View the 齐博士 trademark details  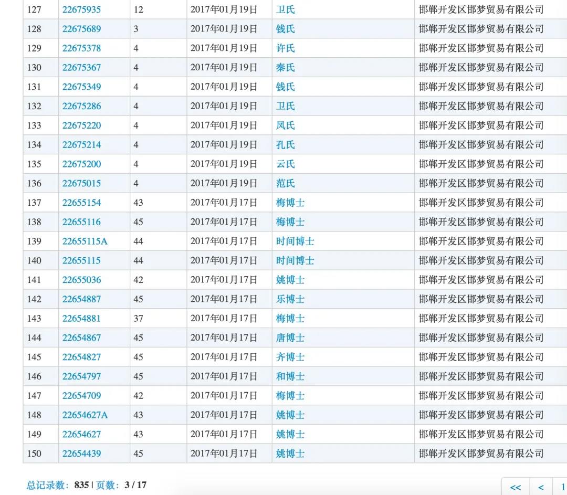[290, 357]
